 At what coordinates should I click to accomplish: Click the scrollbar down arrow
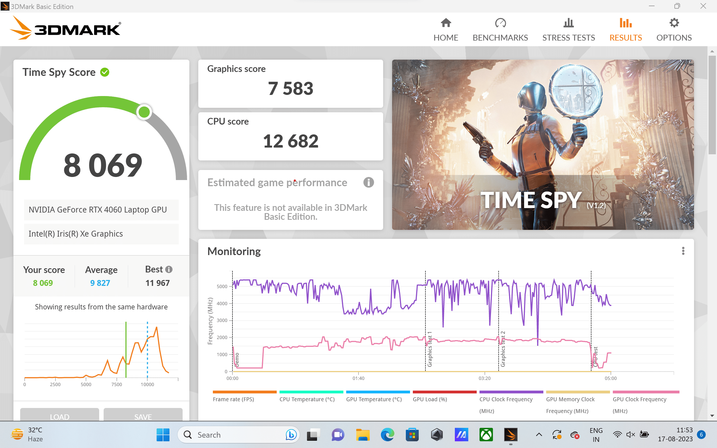(712, 416)
